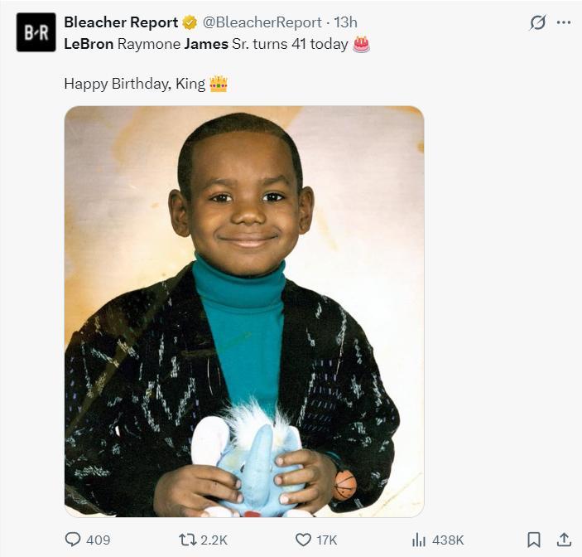
Task: Open the @BleacherReport handle link
Action: tap(263, 22)
